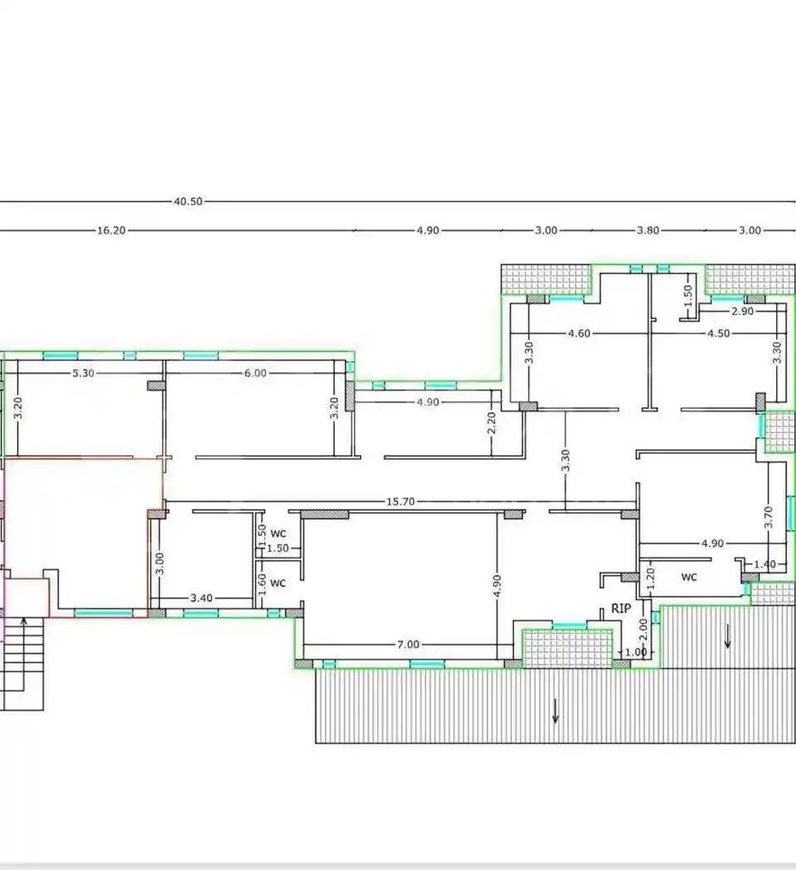This screenshot has height=870, width=796.
Task: Select the 1.60 vertical dimension
Action: coord(262,584)
